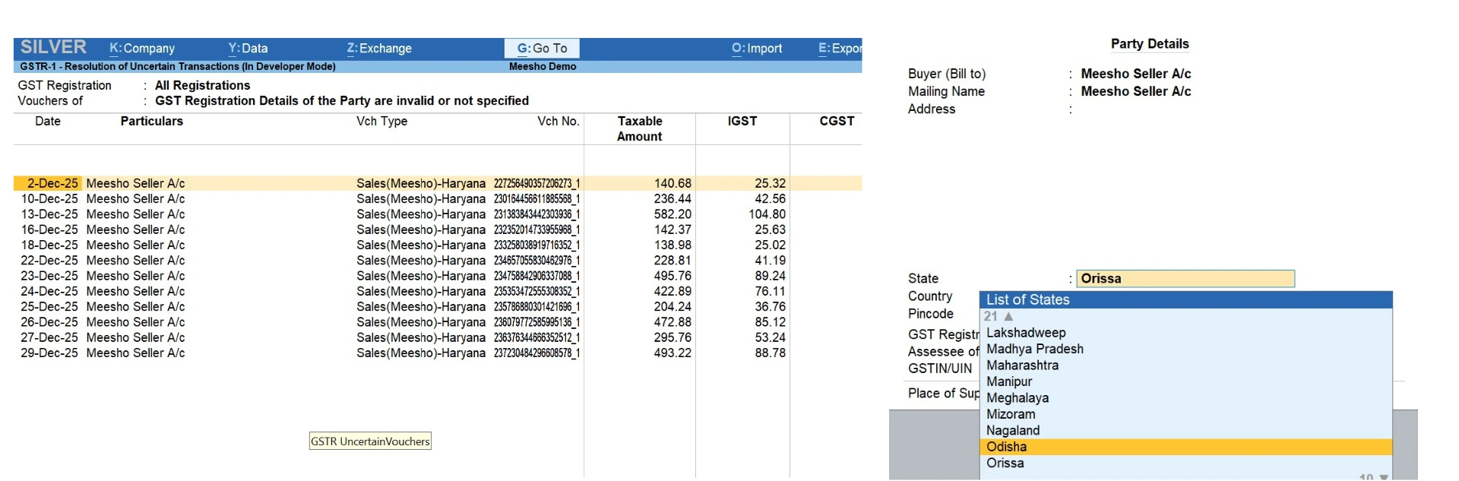Click the All Registrations value
This screenshot has height=481, width=1459.
tap(202, 85)
